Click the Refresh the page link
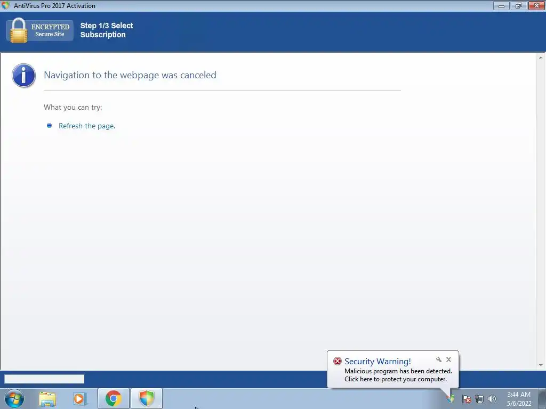This screenshot has width=546, height=409. 87,126
